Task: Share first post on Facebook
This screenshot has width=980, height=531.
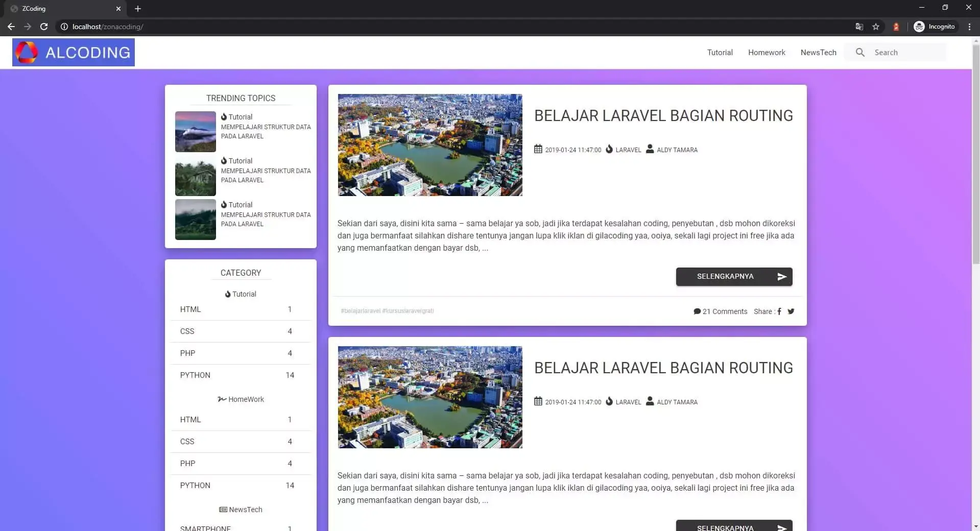Action: coord(779,311)
